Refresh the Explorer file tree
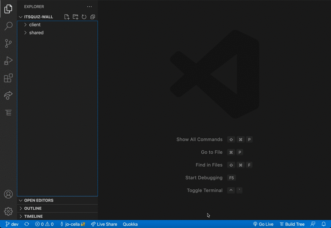This screenshot has height=228, width=331. coord(84,17)
